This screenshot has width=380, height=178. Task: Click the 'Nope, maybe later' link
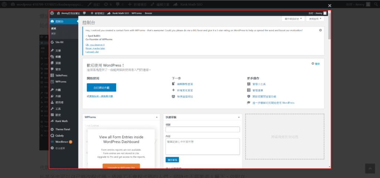coord(95,48)
